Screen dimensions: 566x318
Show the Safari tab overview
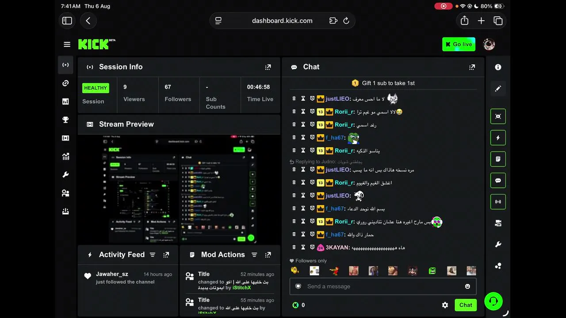click(498, 21)
